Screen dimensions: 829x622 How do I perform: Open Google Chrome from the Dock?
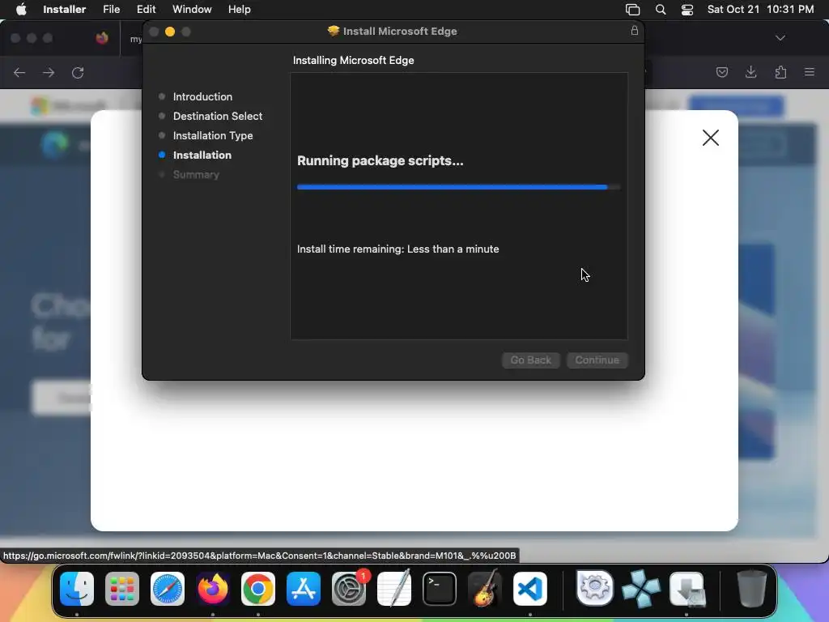pyautogui.click(x=258, y=589)
